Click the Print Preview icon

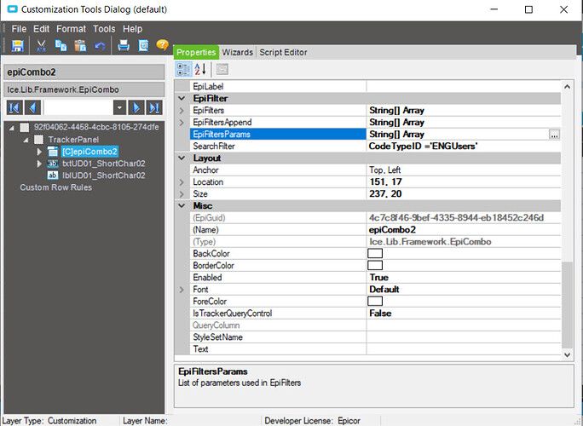[143, 46]
